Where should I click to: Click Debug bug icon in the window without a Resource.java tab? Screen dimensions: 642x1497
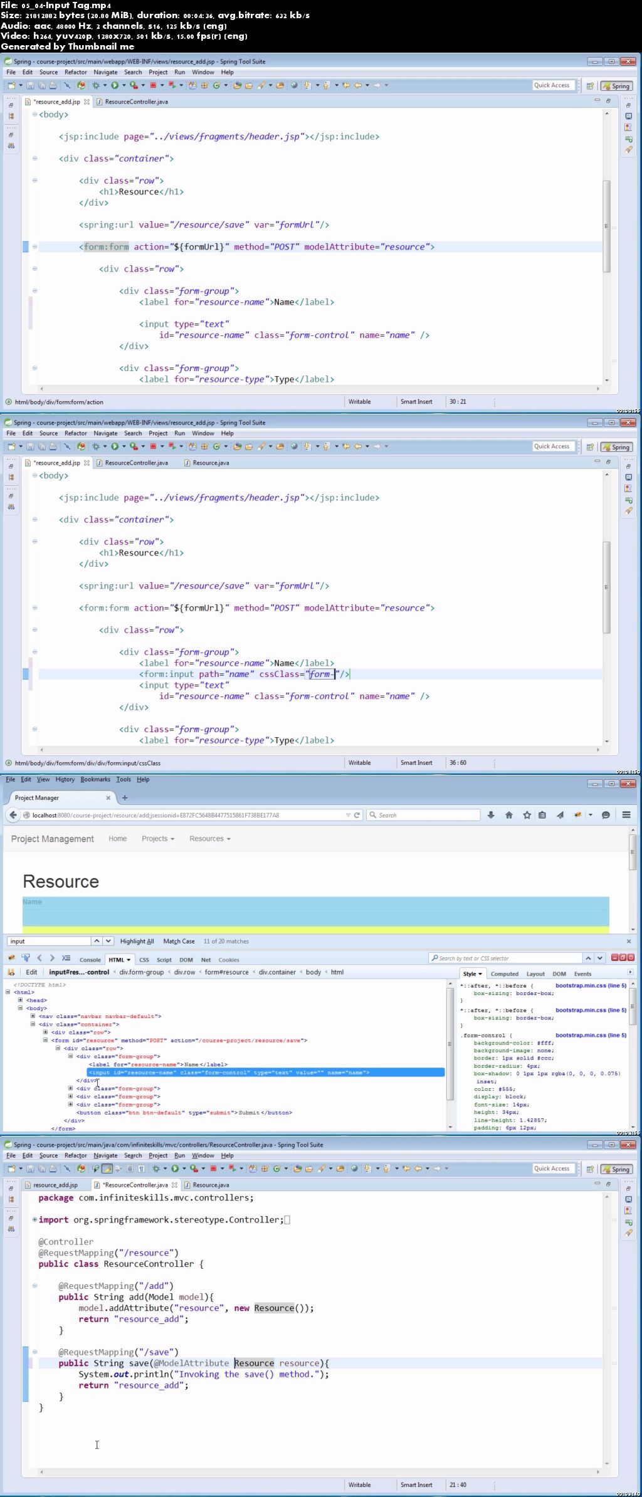point(96,85)
